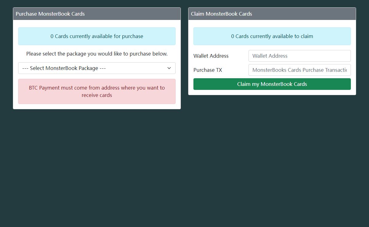The image size is (369, 227).
Task: Click '--- Select MonsterBook Package ---' placeholder text
Action: 64,68
